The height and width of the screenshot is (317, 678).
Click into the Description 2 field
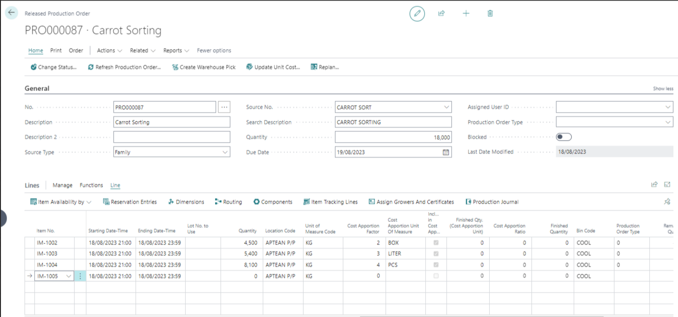[171, 137]
